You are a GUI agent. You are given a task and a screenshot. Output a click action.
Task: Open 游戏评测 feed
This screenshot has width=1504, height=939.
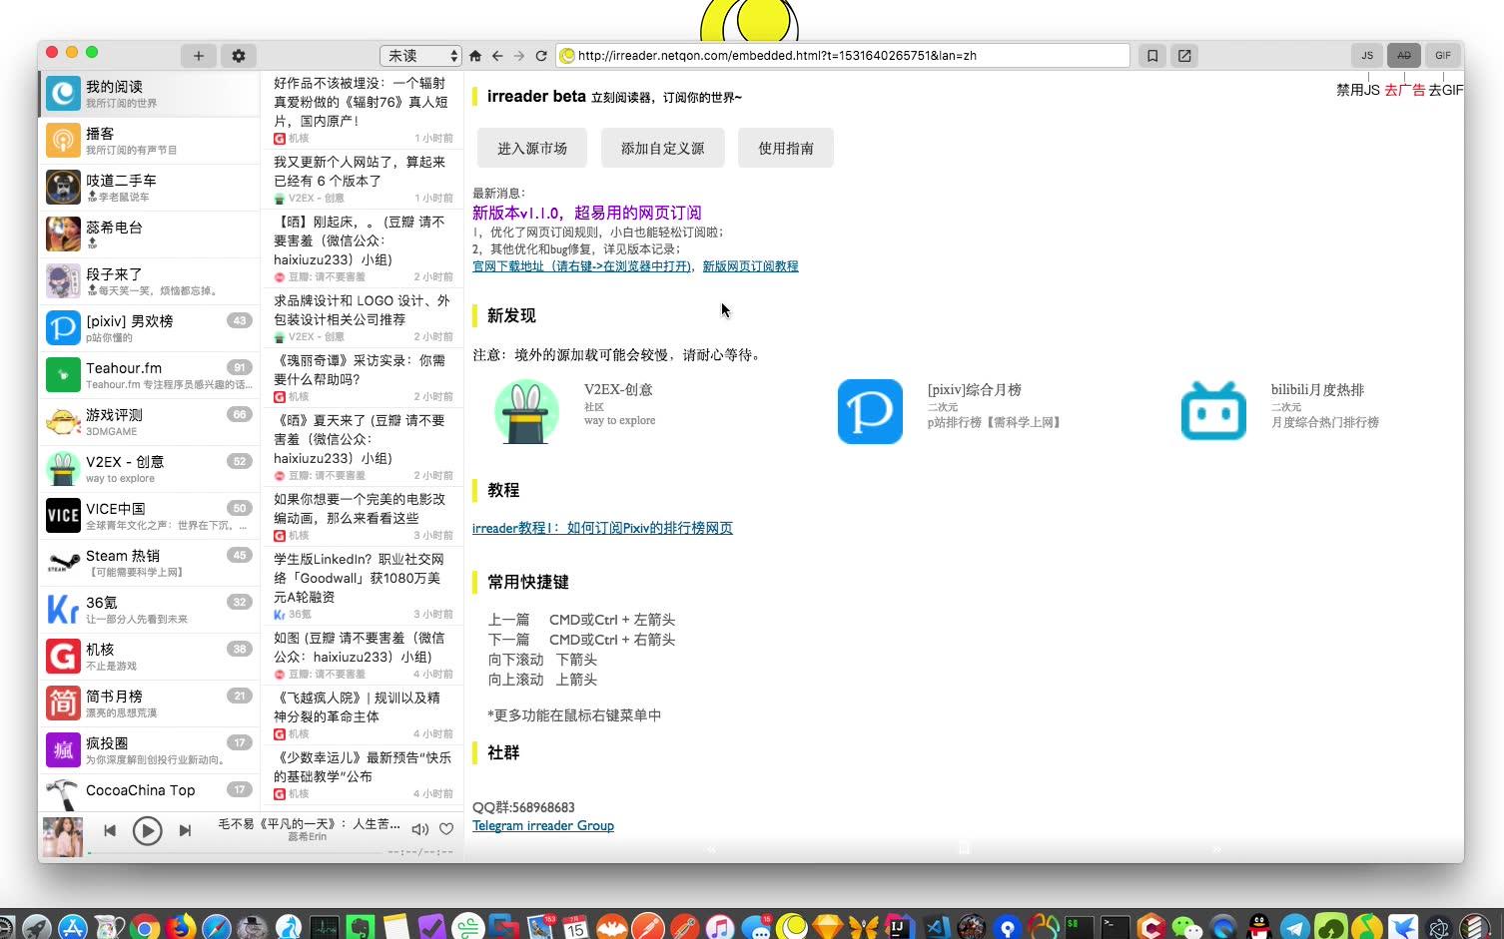[x=149, y=422]
